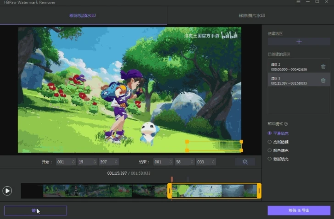The image size is (334, 219).
Task: Click the bottom-right handle of watermark selection box
Action: pos(241,150)
